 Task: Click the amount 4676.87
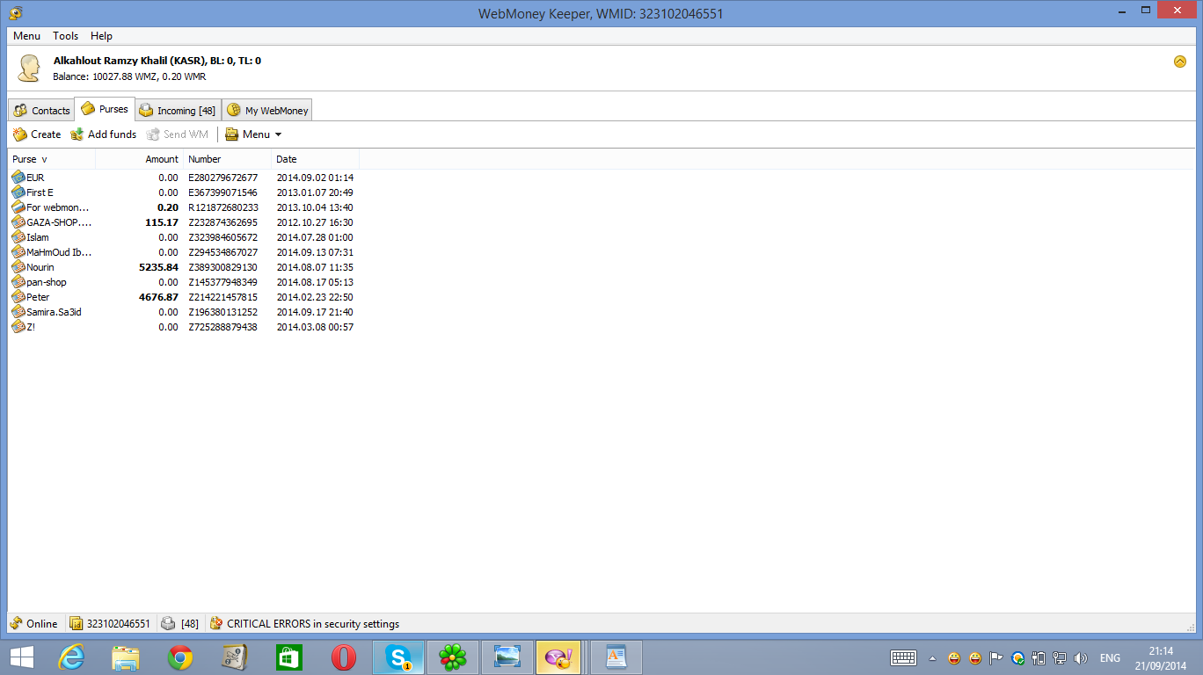click(x=159, y=297)
